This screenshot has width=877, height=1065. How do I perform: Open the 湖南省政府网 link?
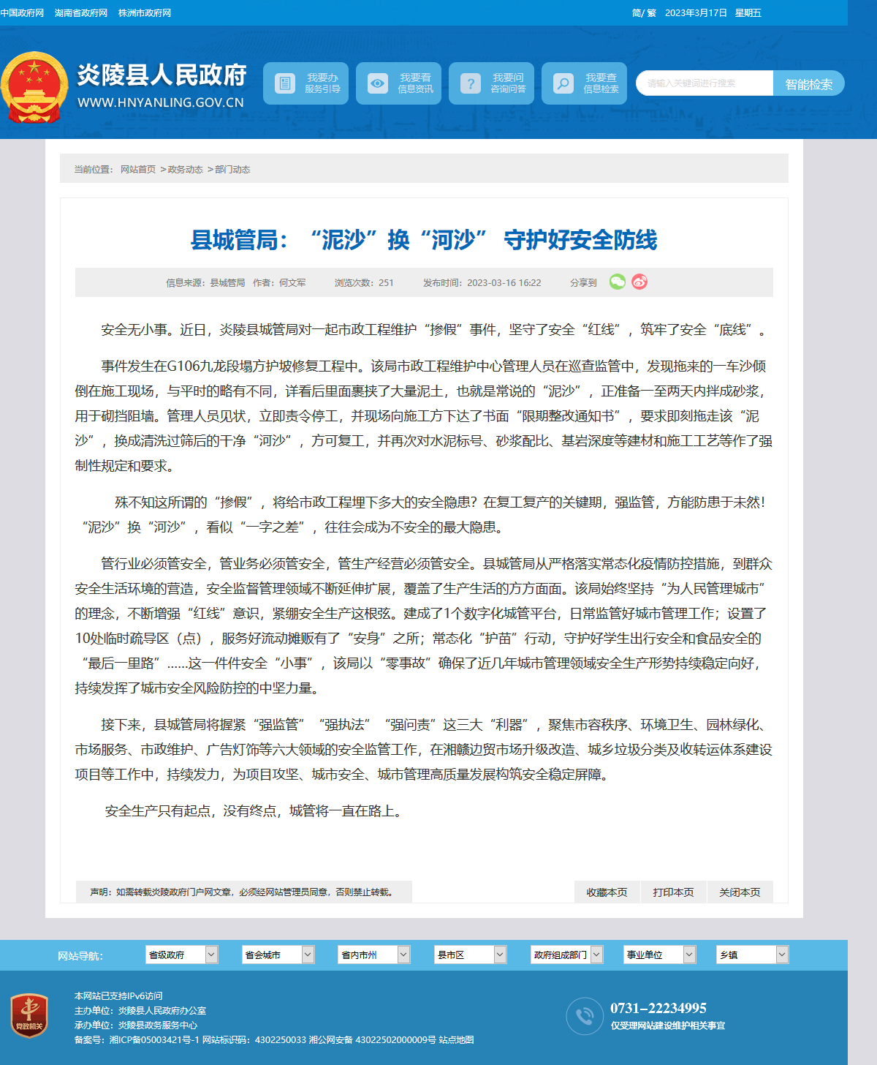(x=81, y=13)
